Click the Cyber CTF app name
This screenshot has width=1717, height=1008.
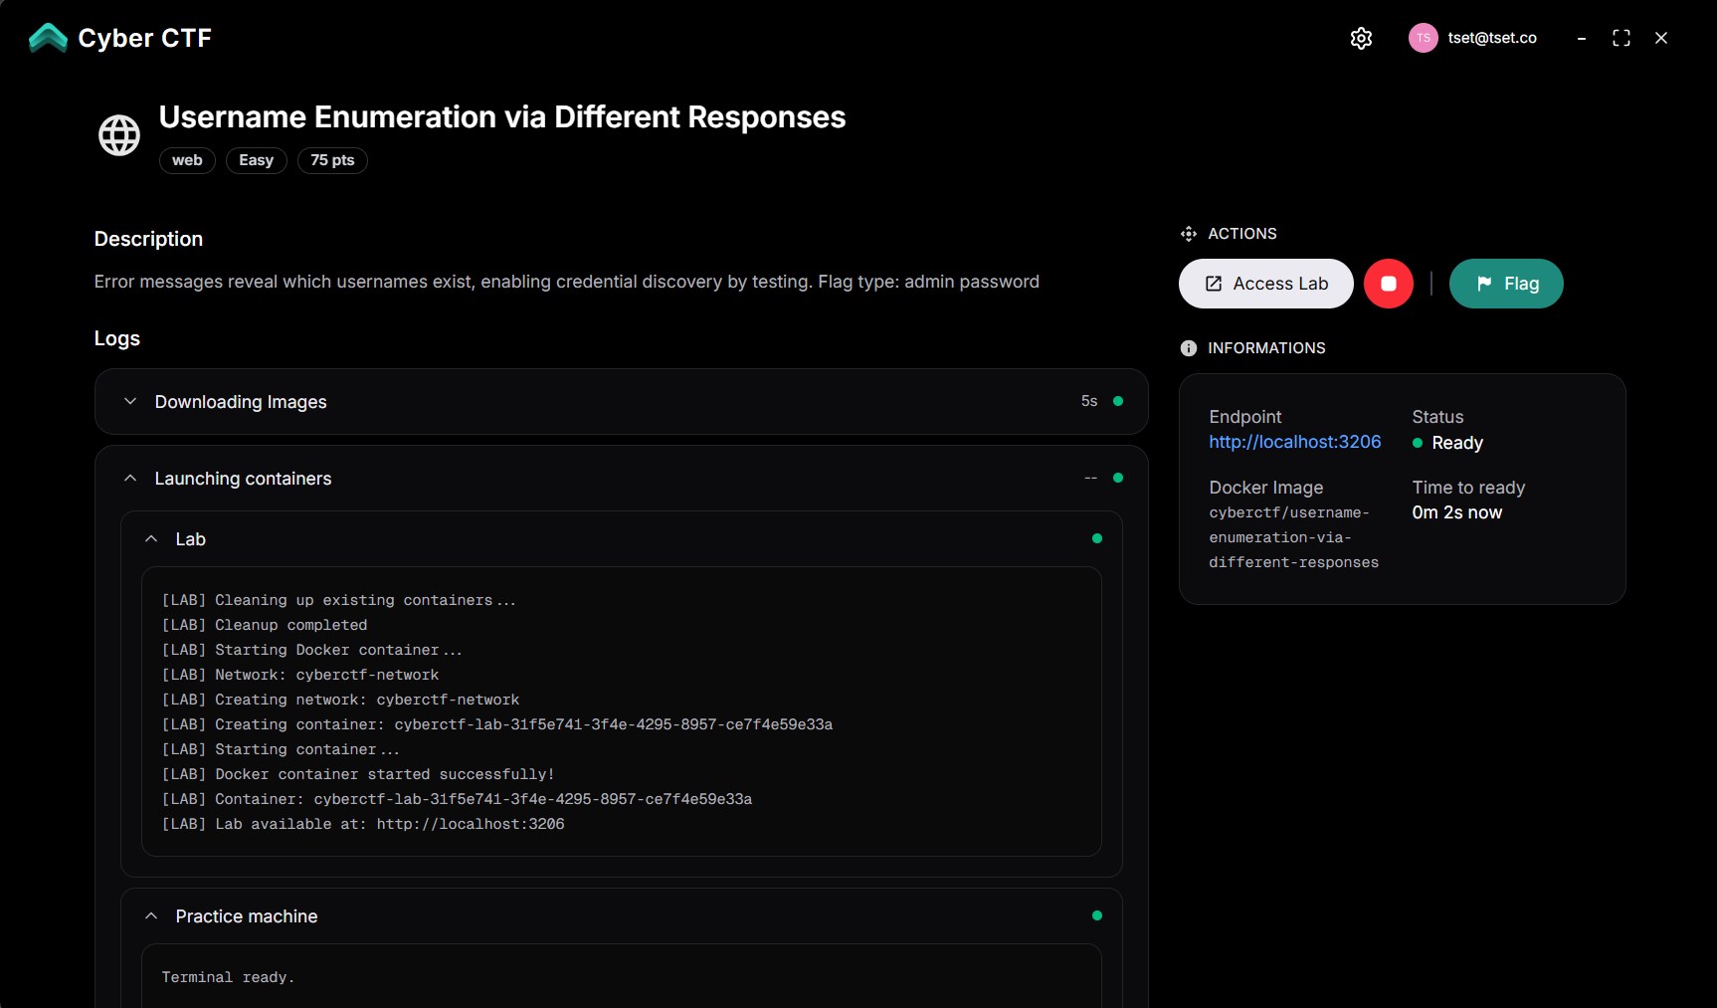point(145,38)
